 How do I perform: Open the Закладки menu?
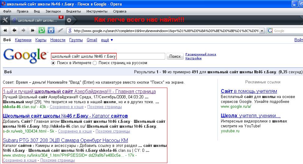[x=53, y=11]
